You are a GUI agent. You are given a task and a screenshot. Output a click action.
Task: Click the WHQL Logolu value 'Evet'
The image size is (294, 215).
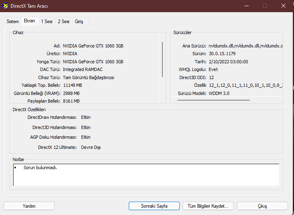[x=213, y=69]
